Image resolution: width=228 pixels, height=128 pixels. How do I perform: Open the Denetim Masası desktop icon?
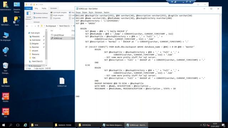17,7
